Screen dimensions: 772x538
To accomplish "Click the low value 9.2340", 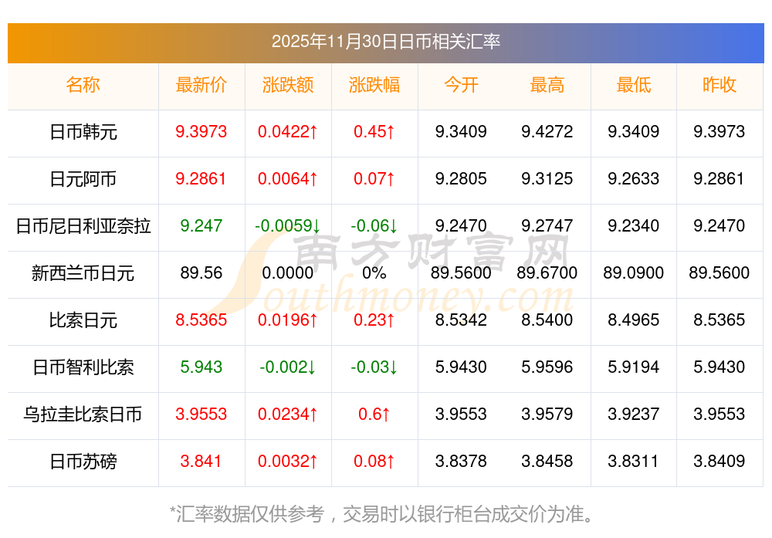I will click(634, 225).
